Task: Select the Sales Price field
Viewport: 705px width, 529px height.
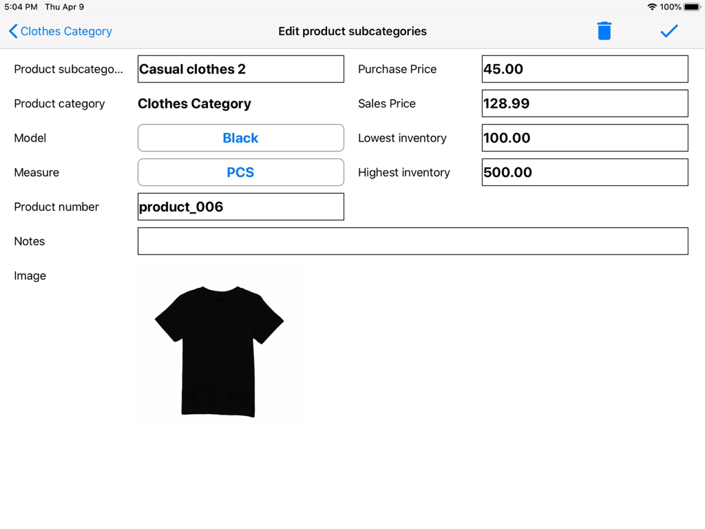Action: [x=585, y=103]
